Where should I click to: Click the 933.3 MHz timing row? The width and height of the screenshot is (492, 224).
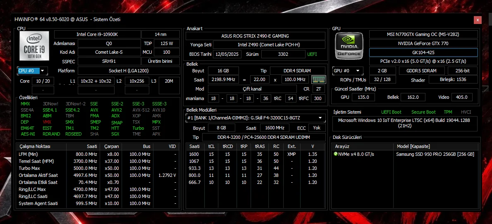pos(256,168)
